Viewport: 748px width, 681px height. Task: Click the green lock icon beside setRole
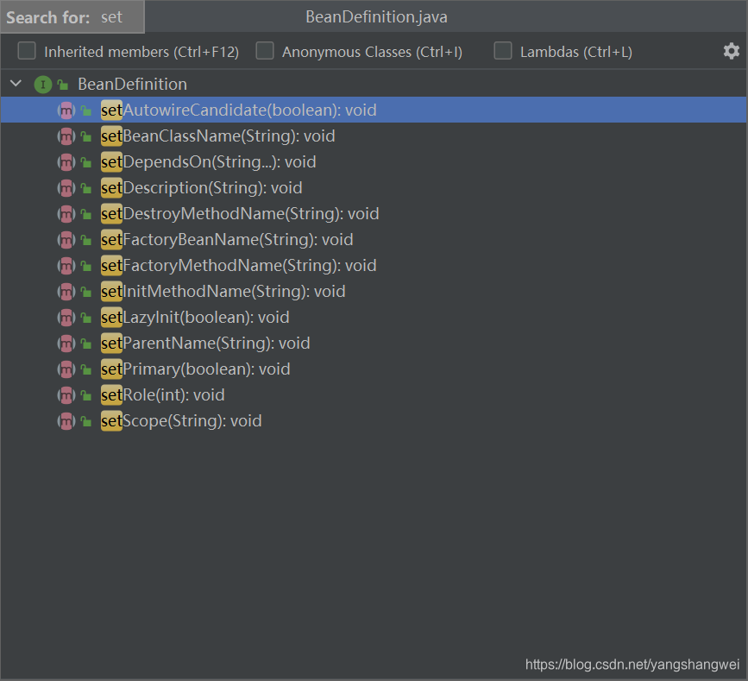pos(86,395)
